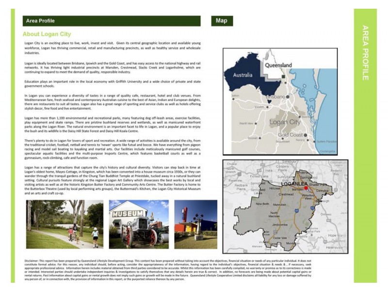Click the paragraph mentioning Griffith University
This screenshot has height=291, width=388.
[113, 84]
